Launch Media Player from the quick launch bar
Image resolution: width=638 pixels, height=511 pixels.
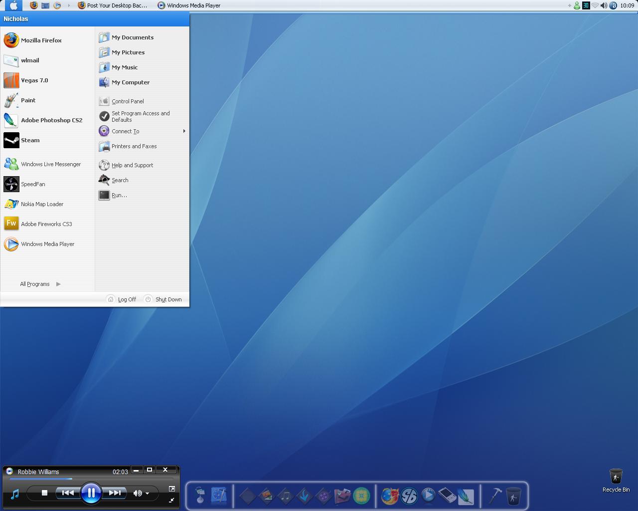click(57, 5)
